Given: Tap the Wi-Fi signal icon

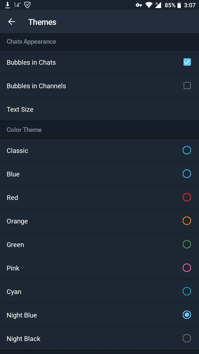Looking at the screenshot, I should coord(149,5).
